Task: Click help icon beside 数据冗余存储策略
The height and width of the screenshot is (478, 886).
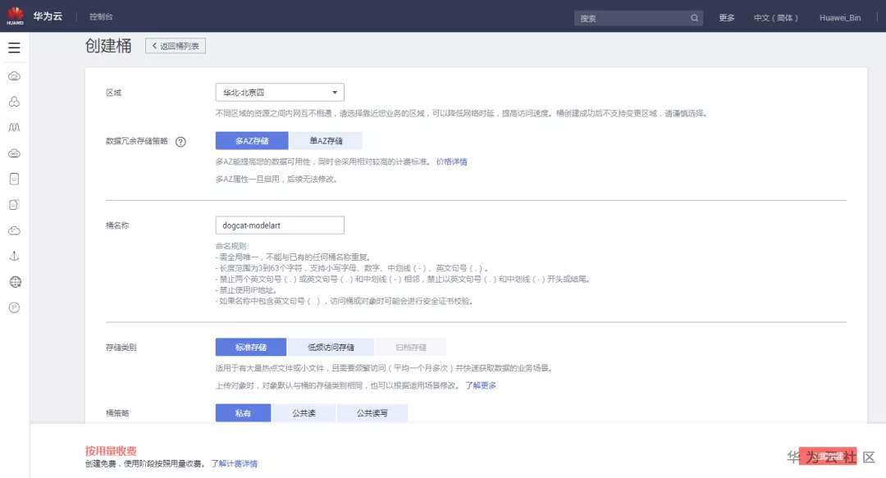Action: [180, 142]
